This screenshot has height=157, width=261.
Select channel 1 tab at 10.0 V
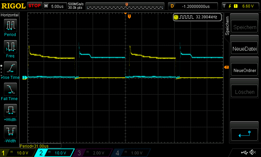click(18, 153)
